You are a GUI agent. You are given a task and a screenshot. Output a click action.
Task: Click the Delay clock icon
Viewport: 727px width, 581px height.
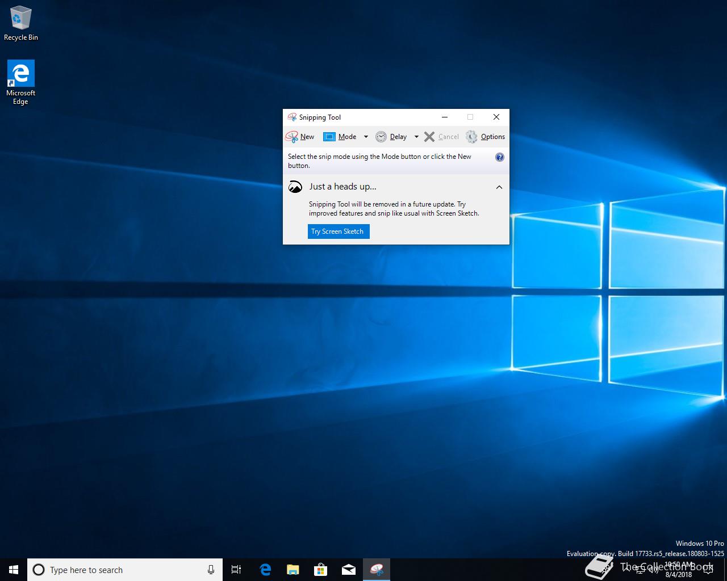click(381, 137)
